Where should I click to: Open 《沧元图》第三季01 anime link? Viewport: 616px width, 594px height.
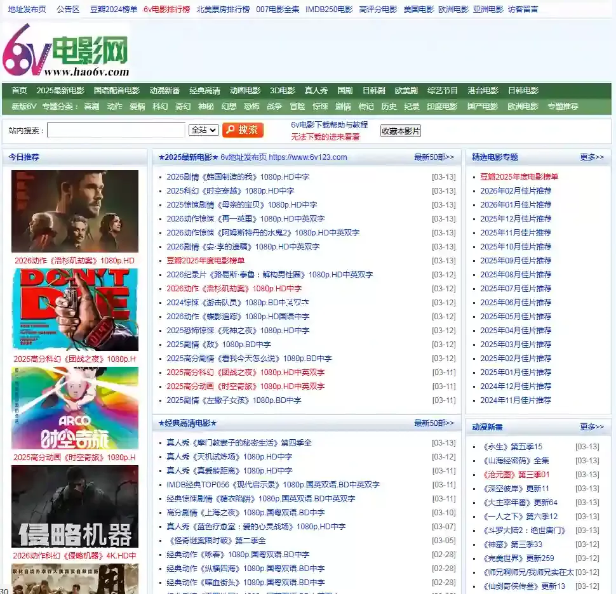516,475
